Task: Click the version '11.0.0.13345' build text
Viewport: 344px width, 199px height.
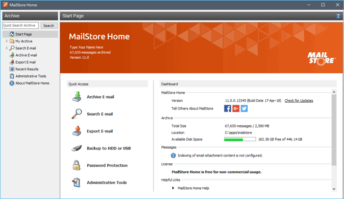Action: pyautogui.click(x=253, y=101)
